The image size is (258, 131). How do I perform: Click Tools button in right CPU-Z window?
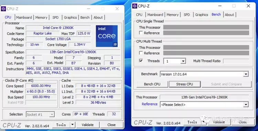192,122
